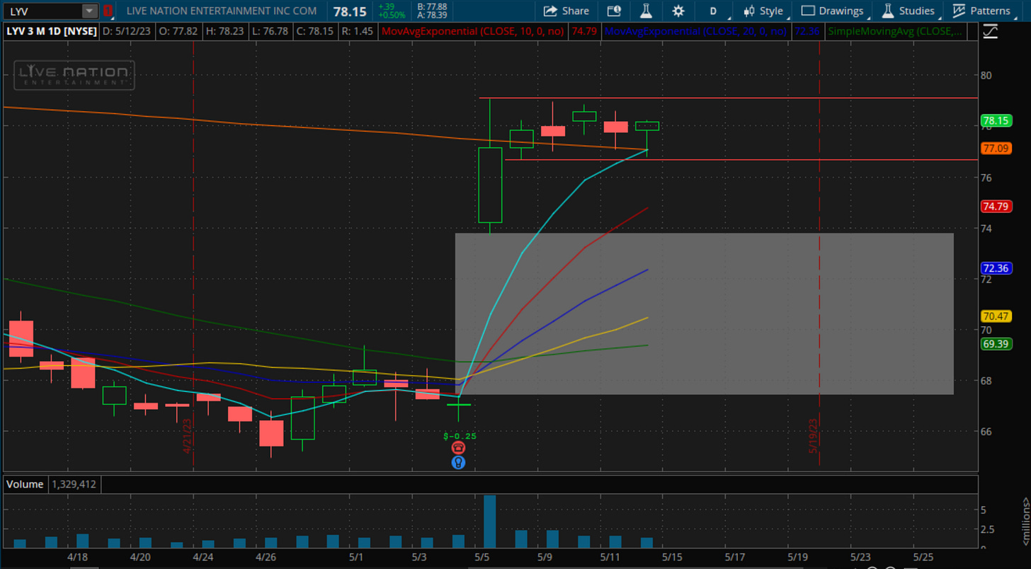Click the 1,329,412 volume value

click(x=74, y=485)
